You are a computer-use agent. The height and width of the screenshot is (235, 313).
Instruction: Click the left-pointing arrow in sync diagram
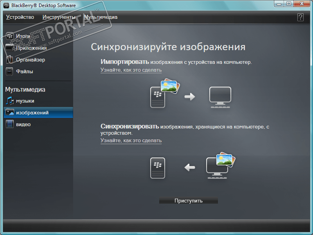point(190,168)
